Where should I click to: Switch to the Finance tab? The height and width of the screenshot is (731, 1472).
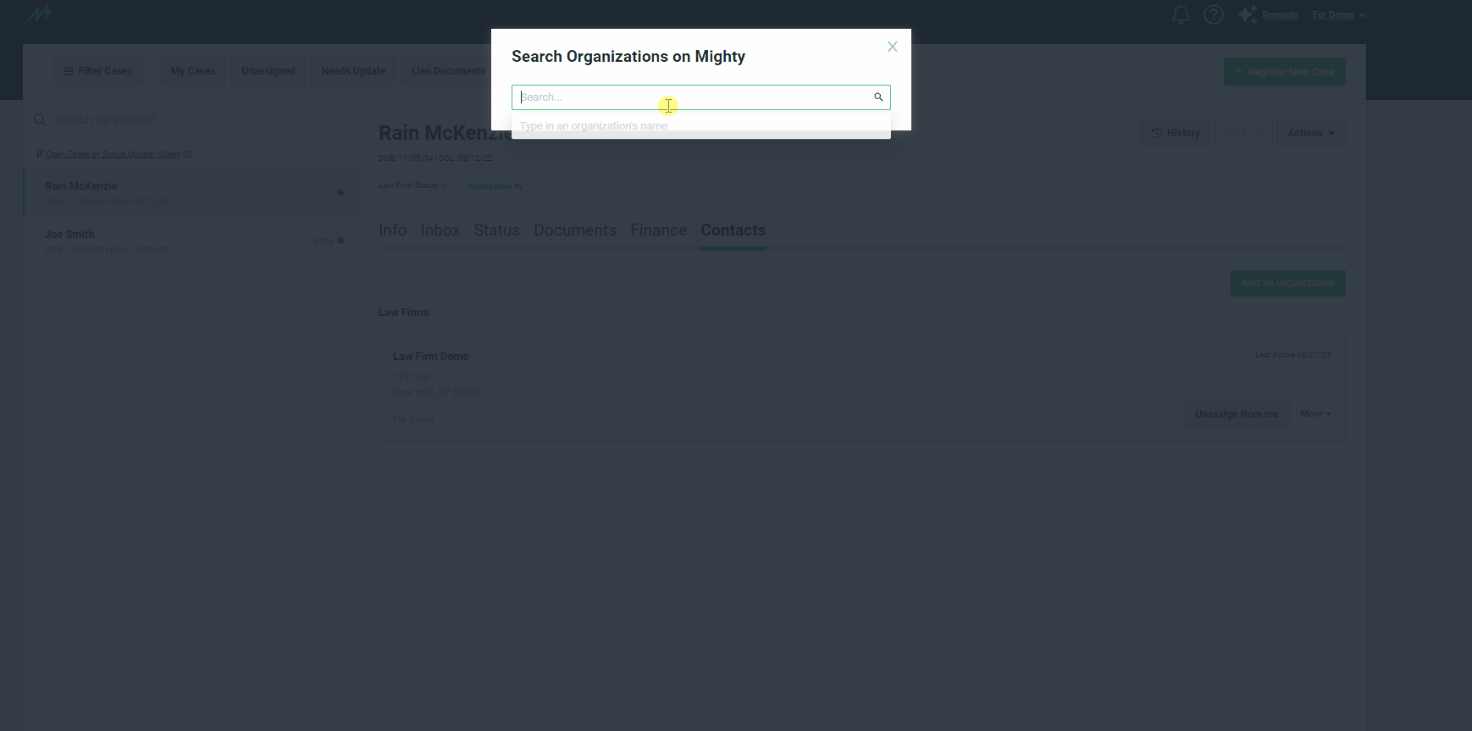point(658,230)
